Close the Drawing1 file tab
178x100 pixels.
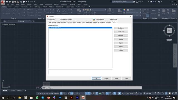point(29,21)
